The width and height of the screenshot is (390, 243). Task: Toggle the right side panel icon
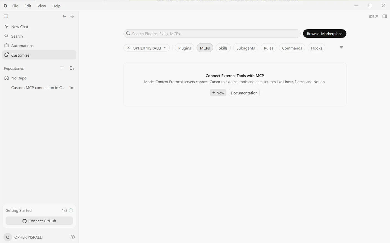click(385, 16)
